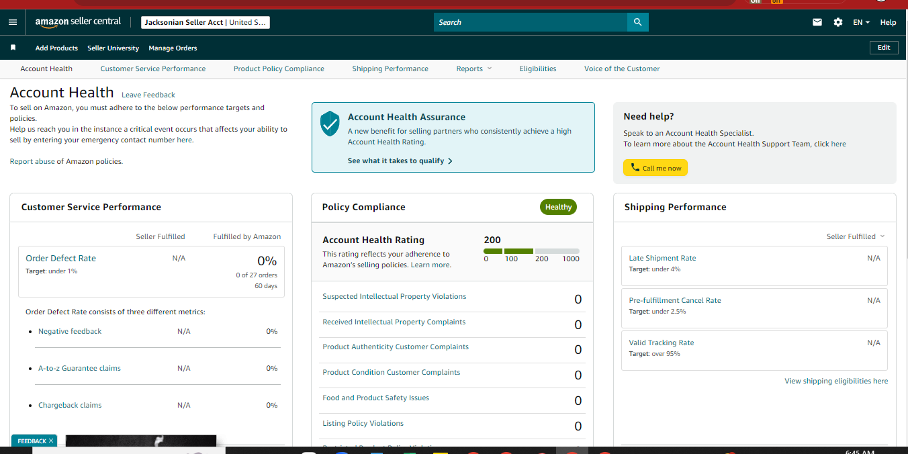
Task: Click into the Search input field
Action: click(531, 22)
